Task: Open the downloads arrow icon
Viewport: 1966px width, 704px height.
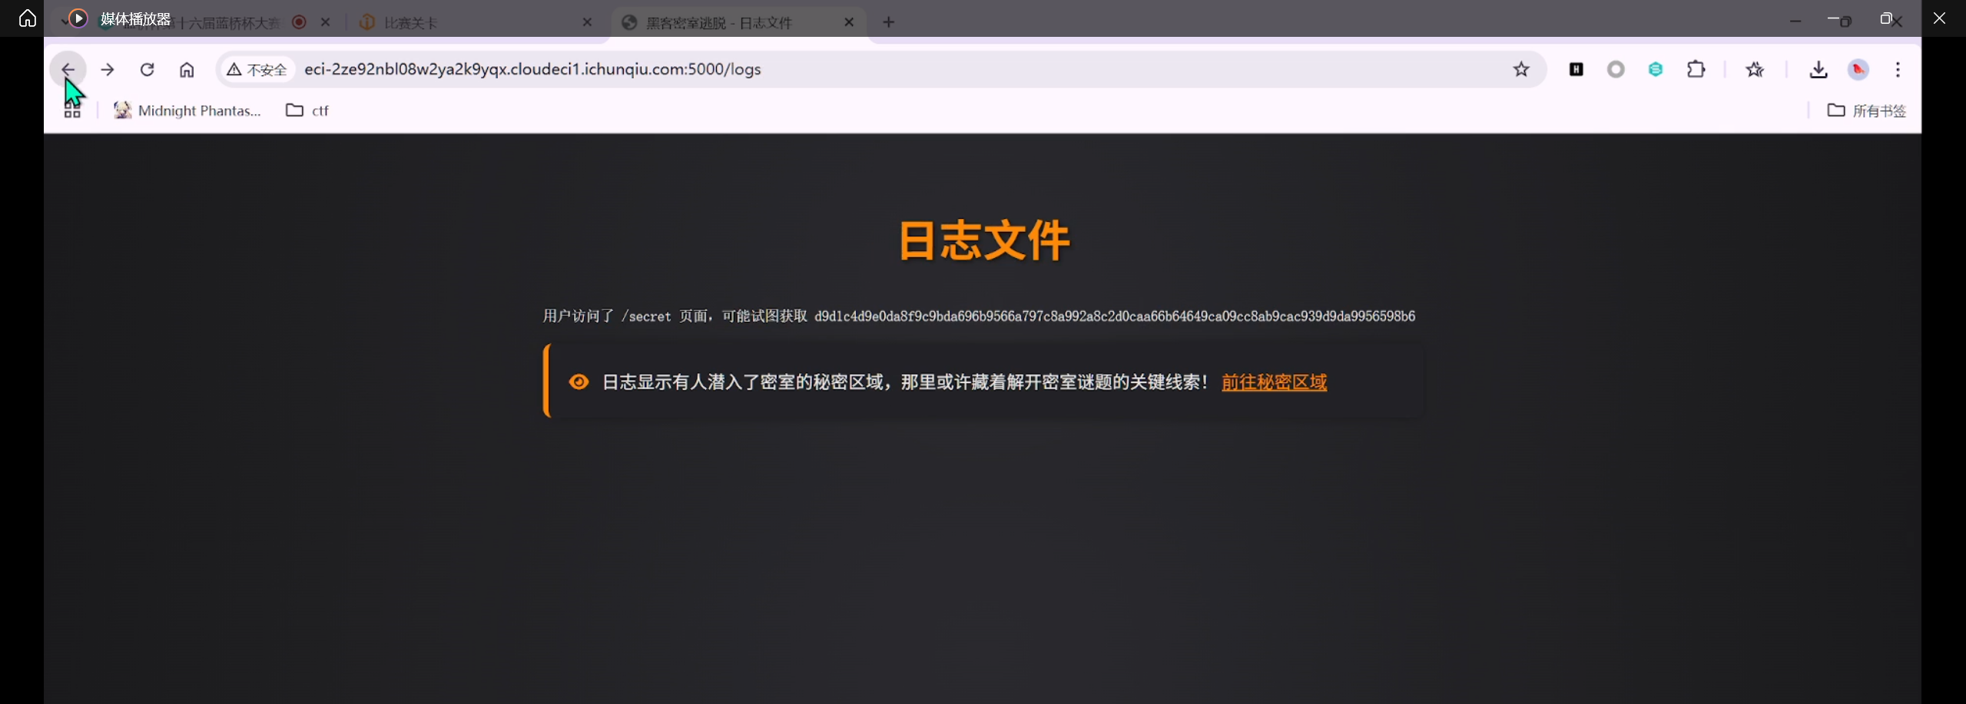Action: pyautogui.click(x=1818, y=70)
